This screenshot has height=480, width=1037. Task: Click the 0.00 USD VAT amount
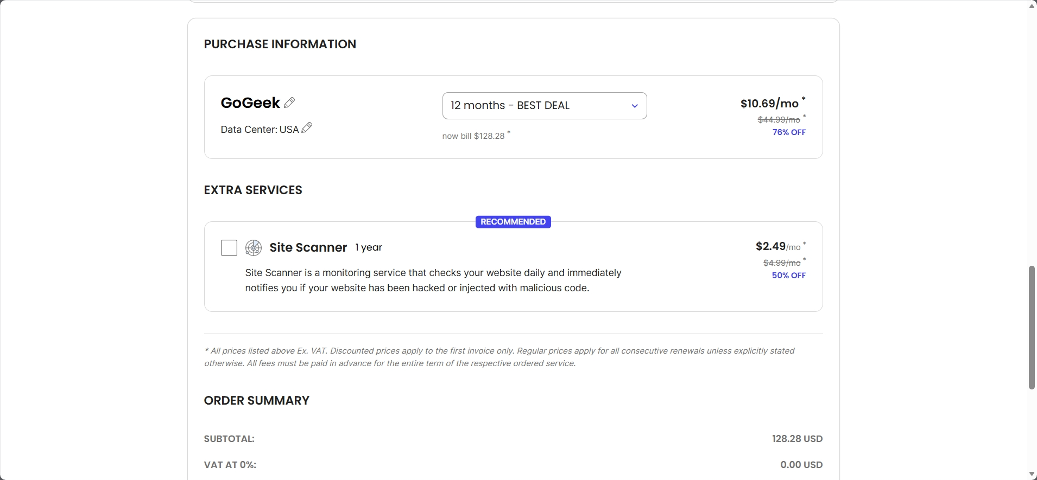[801, 465]
